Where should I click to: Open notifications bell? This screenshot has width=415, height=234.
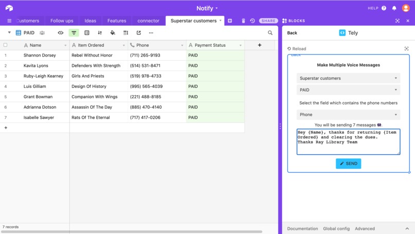pos(394,8)
